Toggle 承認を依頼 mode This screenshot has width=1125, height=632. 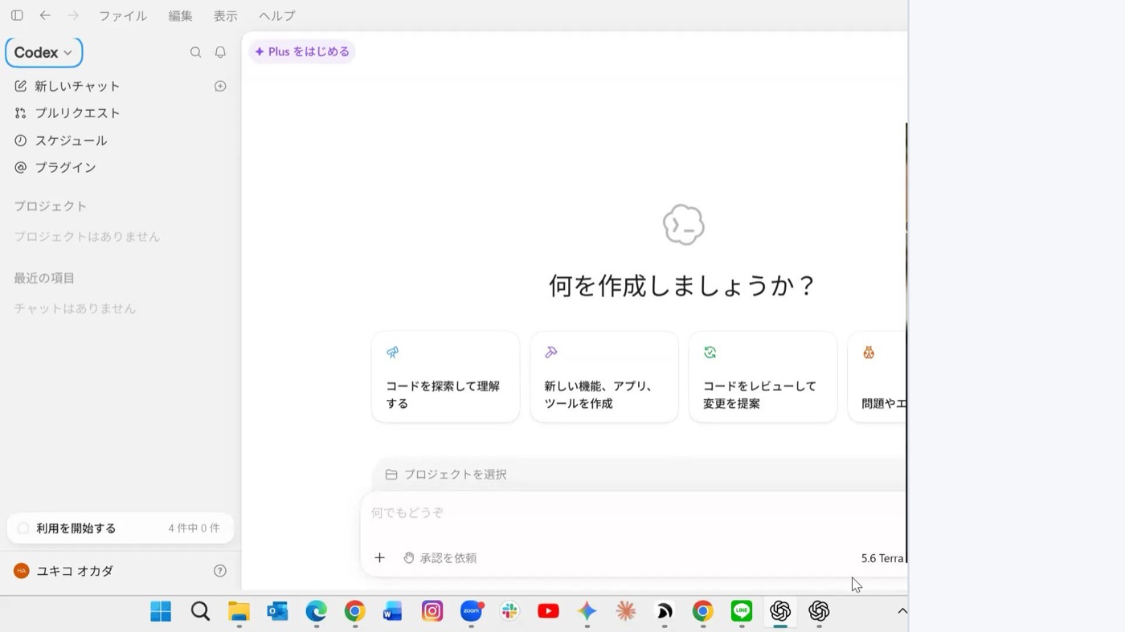(440, 557)
